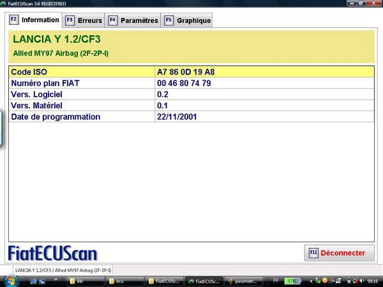Select the software version value 0.2
The image size is (383, 287).
(162, 94)
